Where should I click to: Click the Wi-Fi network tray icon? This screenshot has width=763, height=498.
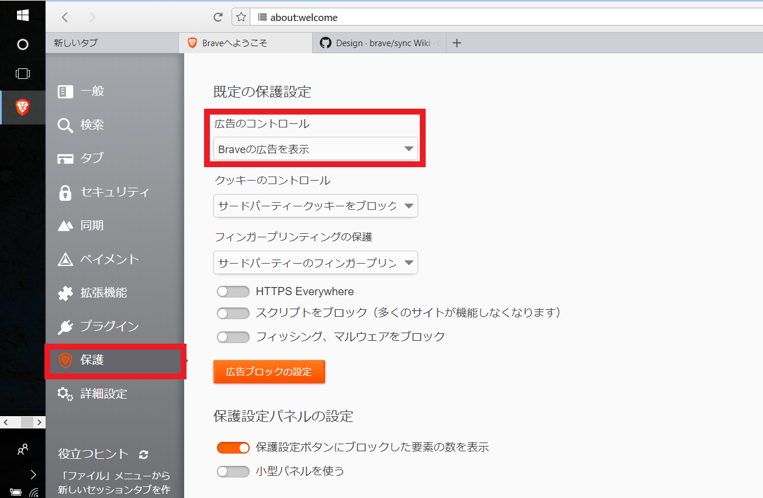33,492
